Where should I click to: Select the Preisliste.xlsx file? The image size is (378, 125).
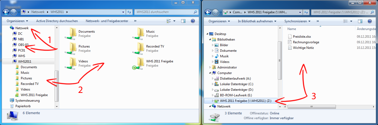[x=299, y=37]
